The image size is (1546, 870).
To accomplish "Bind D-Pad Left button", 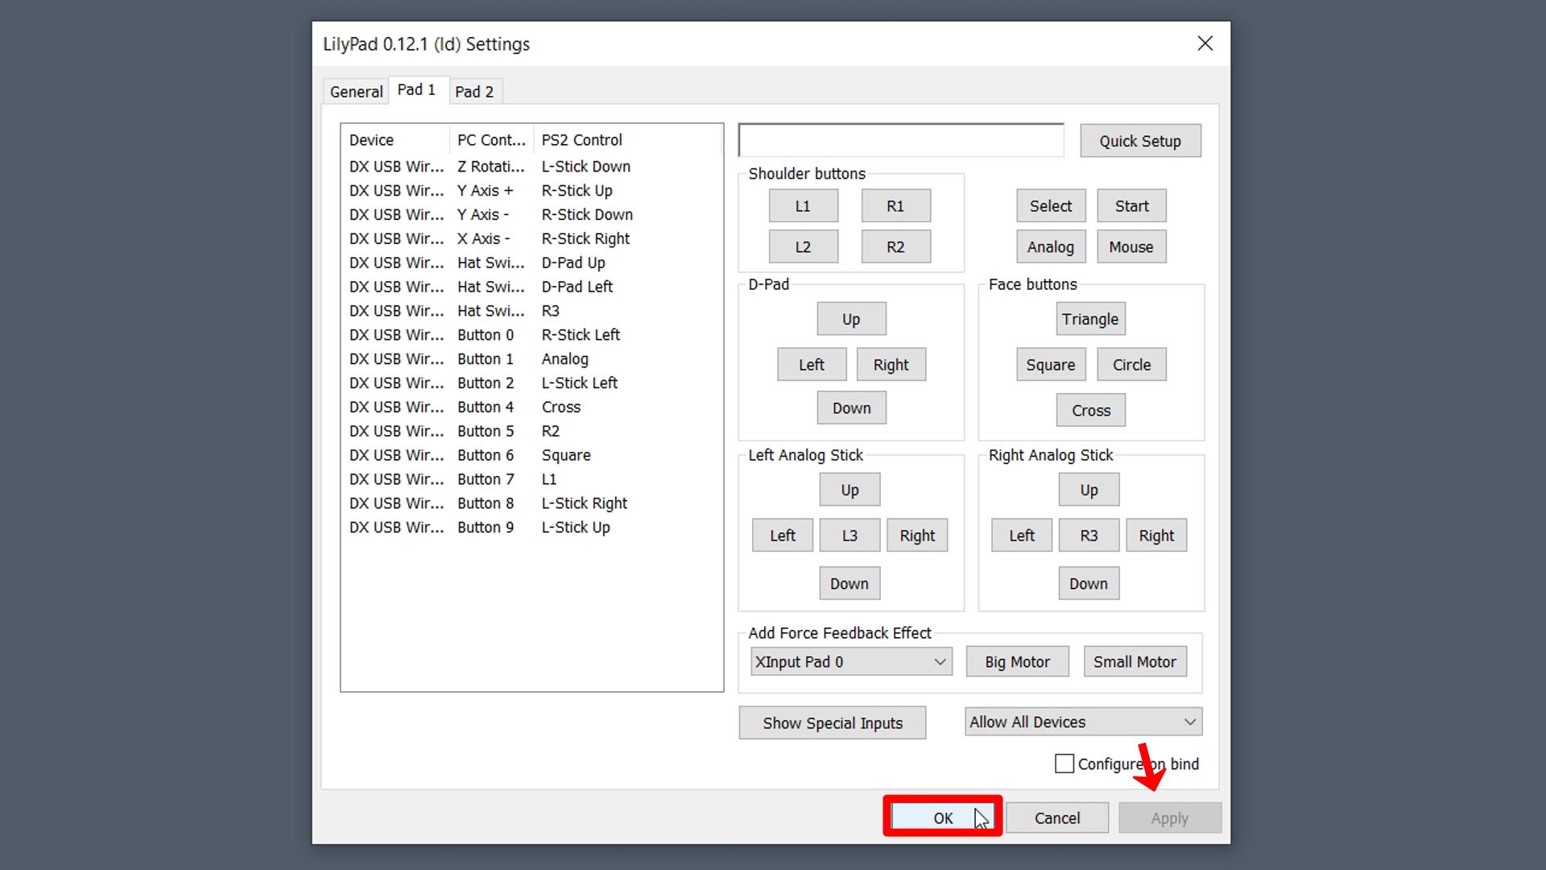I will tap(812, 364).
